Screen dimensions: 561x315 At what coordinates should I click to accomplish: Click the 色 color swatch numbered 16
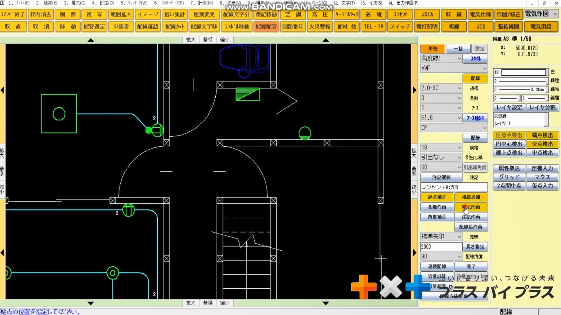(521, 72)
